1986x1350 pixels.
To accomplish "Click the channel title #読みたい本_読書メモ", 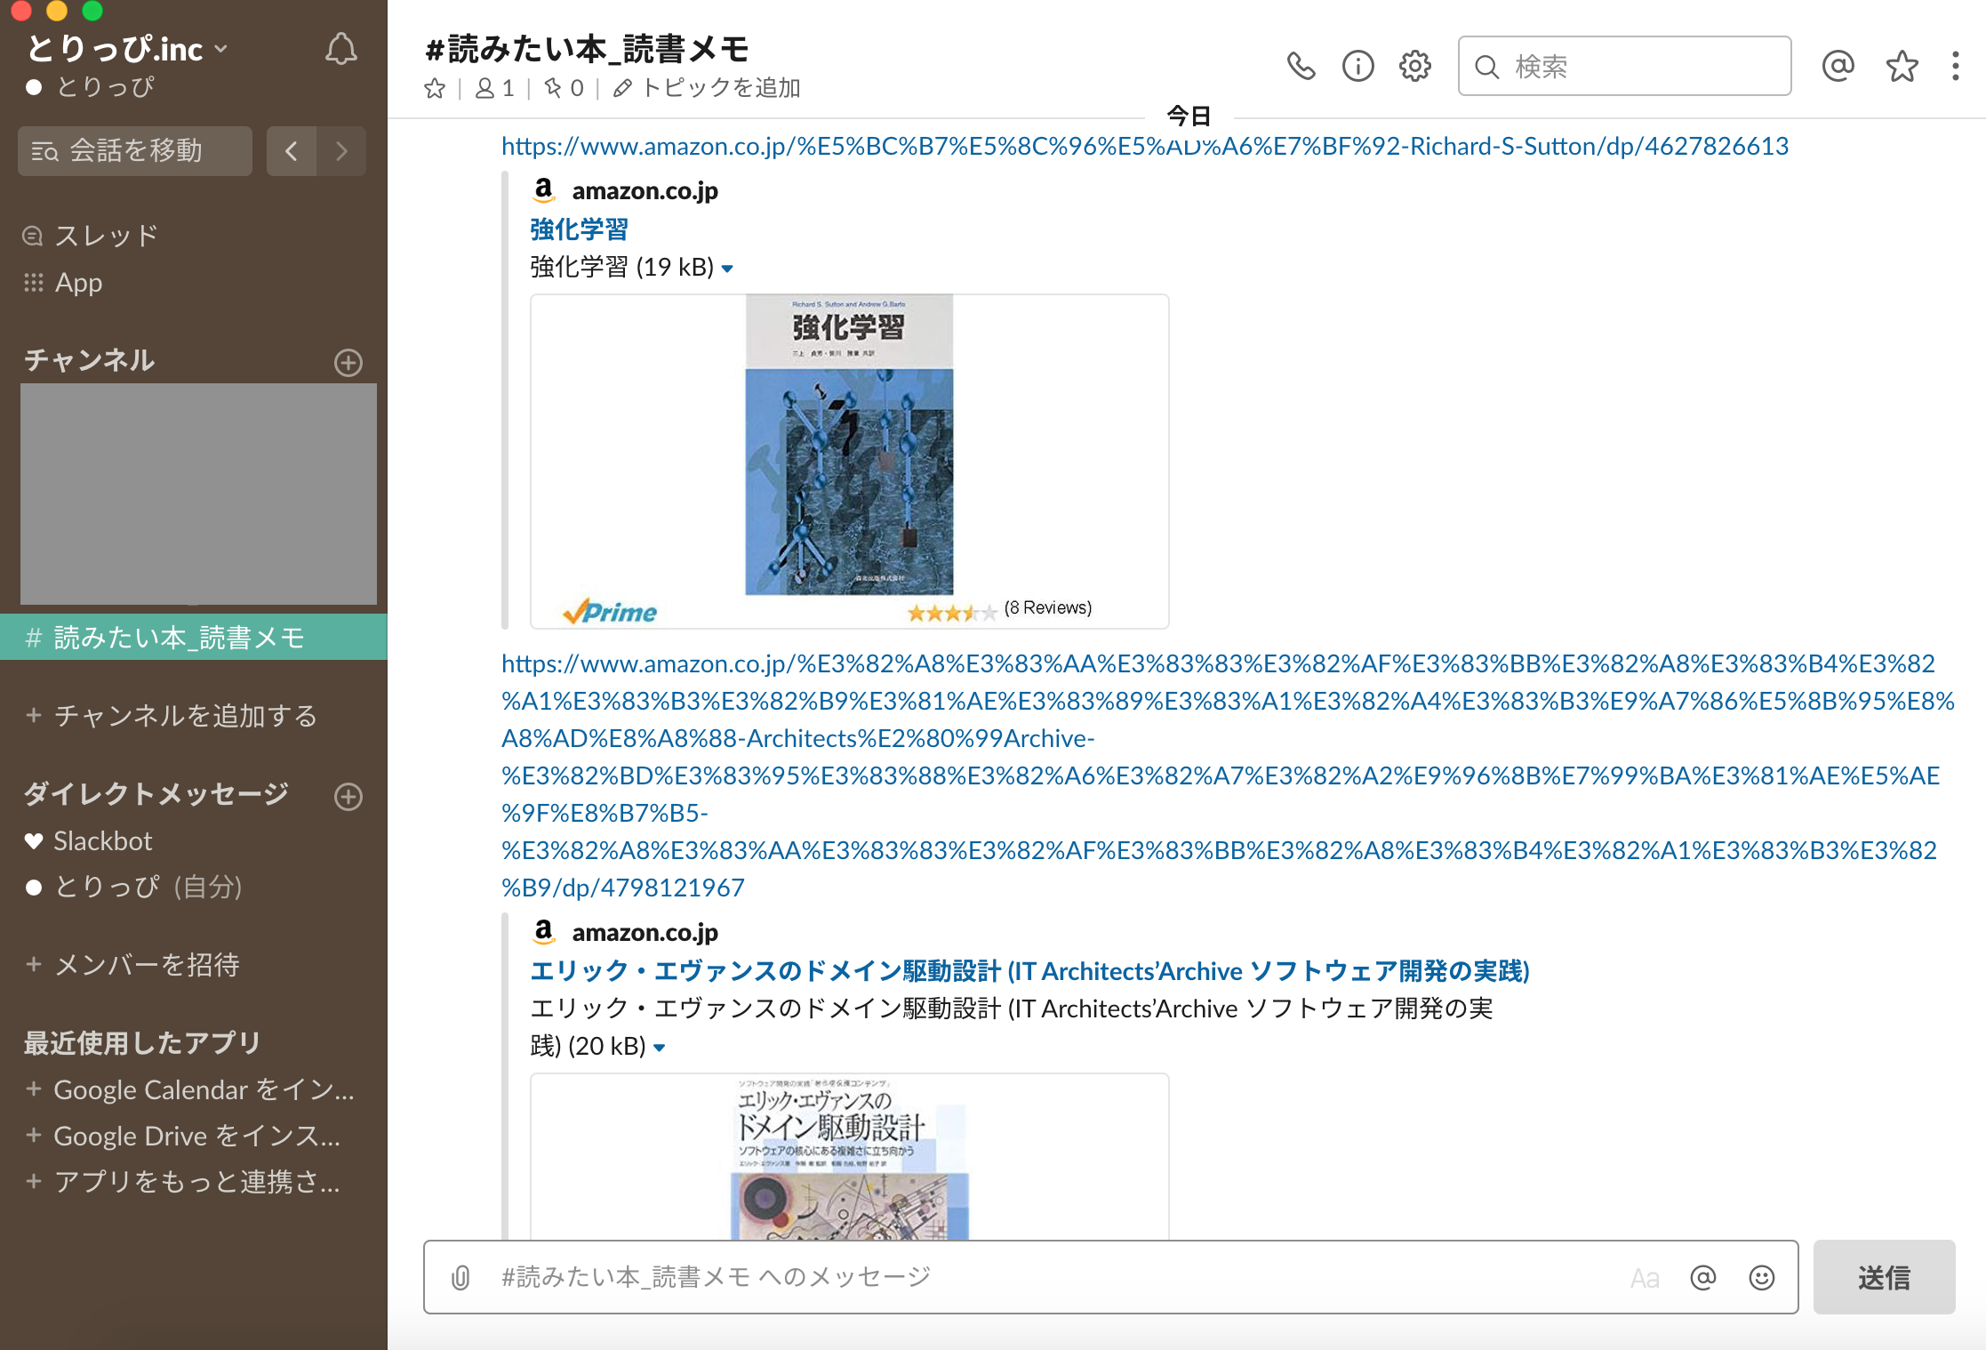I will pyautogui.click(x=587, y=48).
